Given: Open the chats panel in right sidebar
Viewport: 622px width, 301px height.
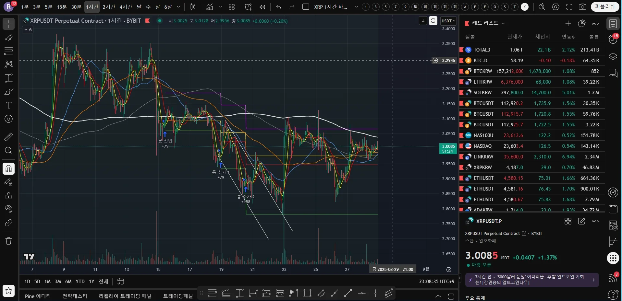Looking at the screenshot, I should coord(613,73).
